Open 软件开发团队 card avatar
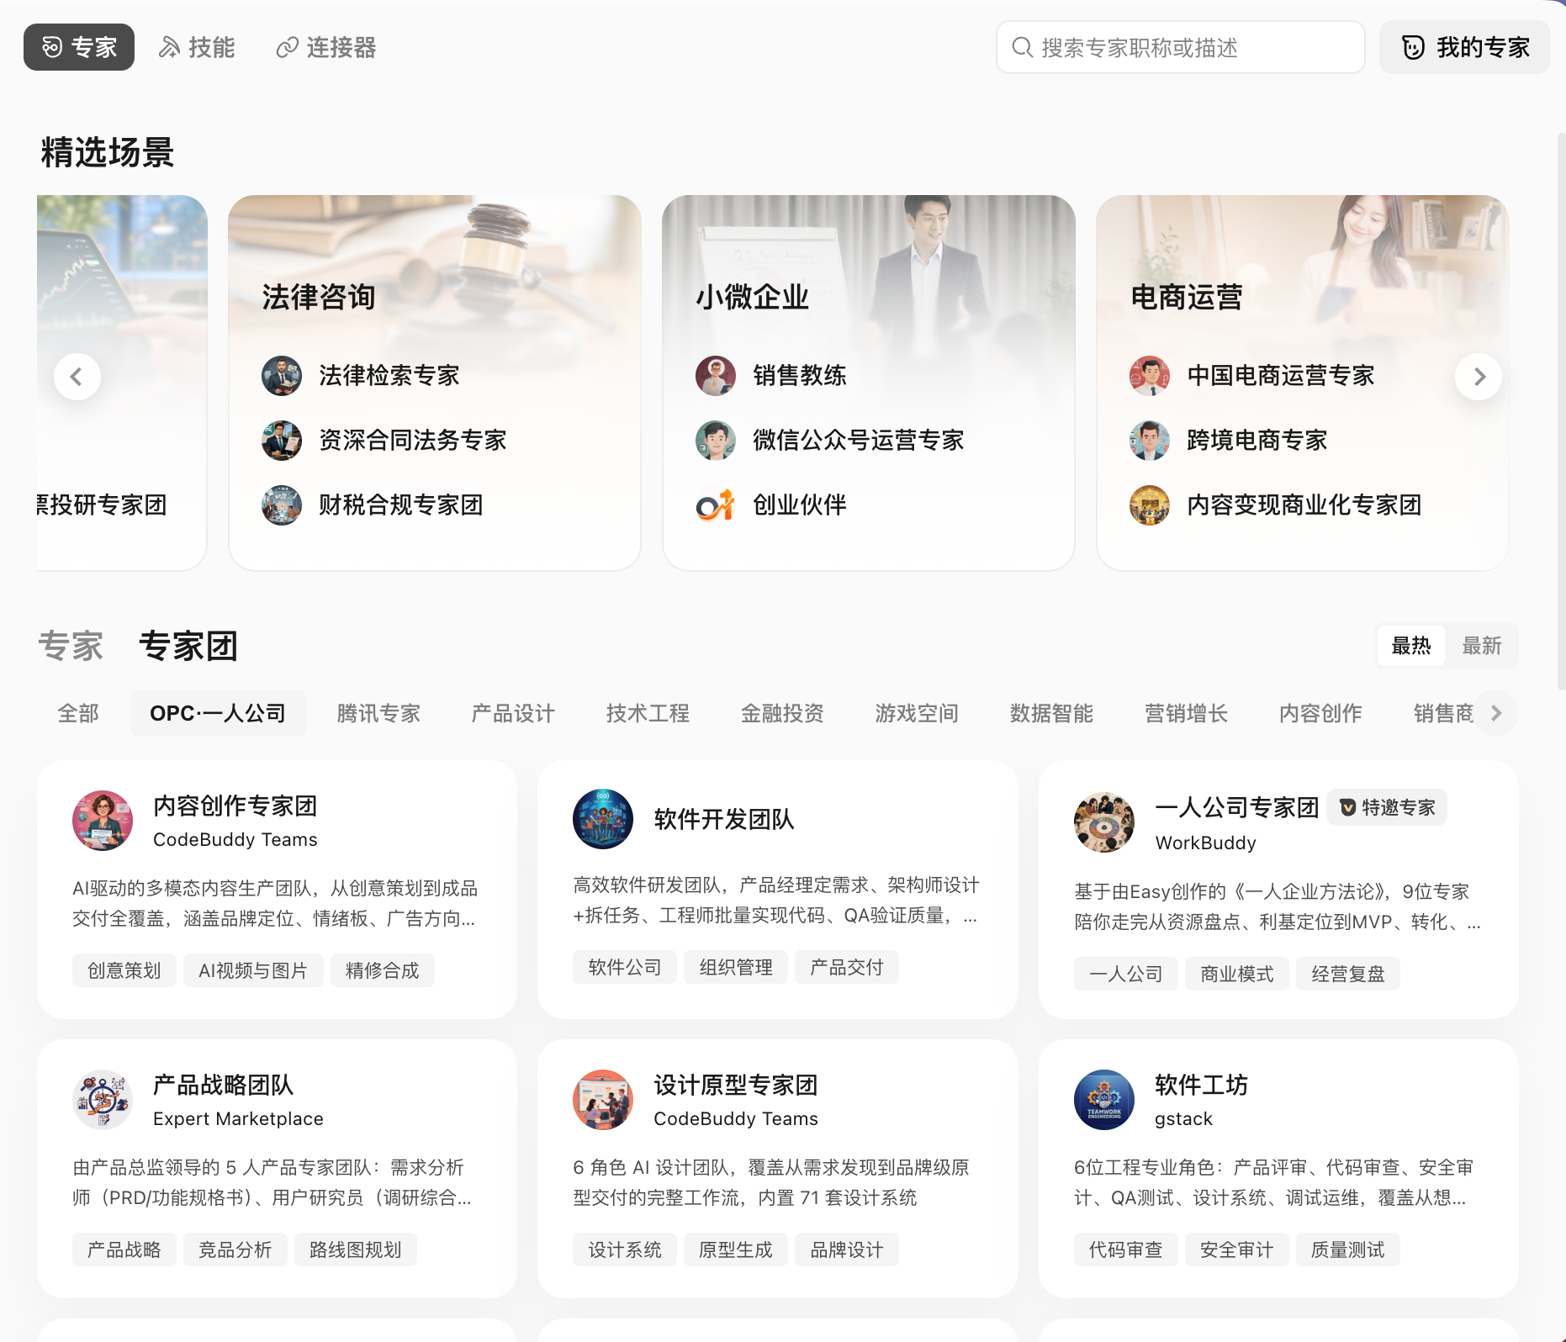 tap(603, 819)
